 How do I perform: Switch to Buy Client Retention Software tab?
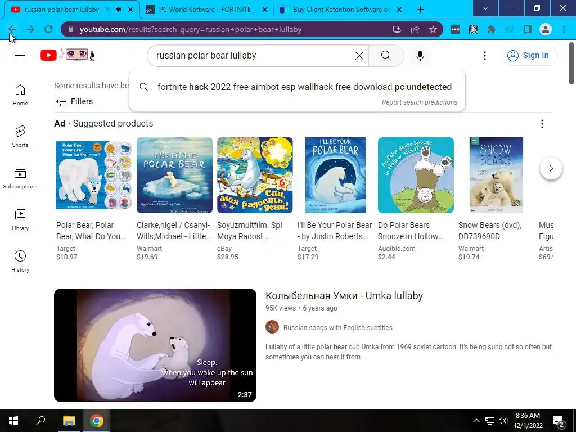pyautogui.click(x=341, y=10)
